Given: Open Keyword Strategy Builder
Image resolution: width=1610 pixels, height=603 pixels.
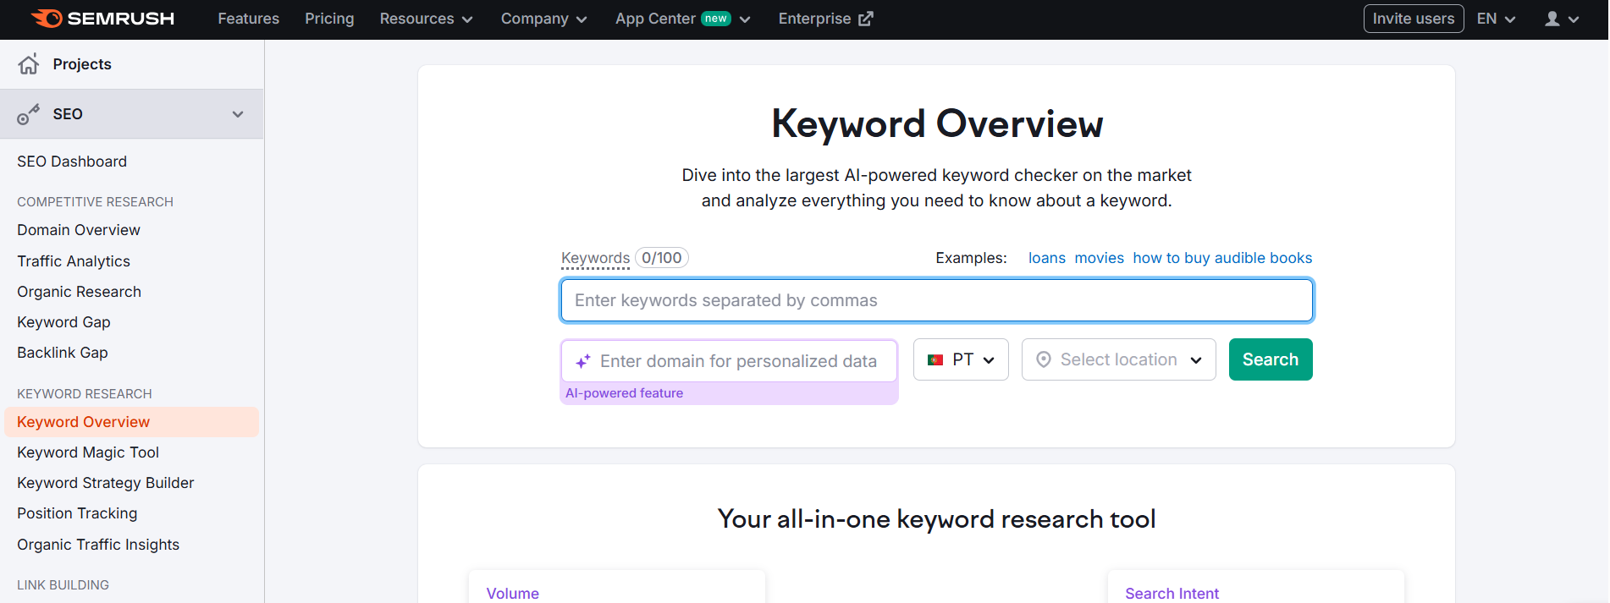Looking at the screenshot, I should coord(106,483).
